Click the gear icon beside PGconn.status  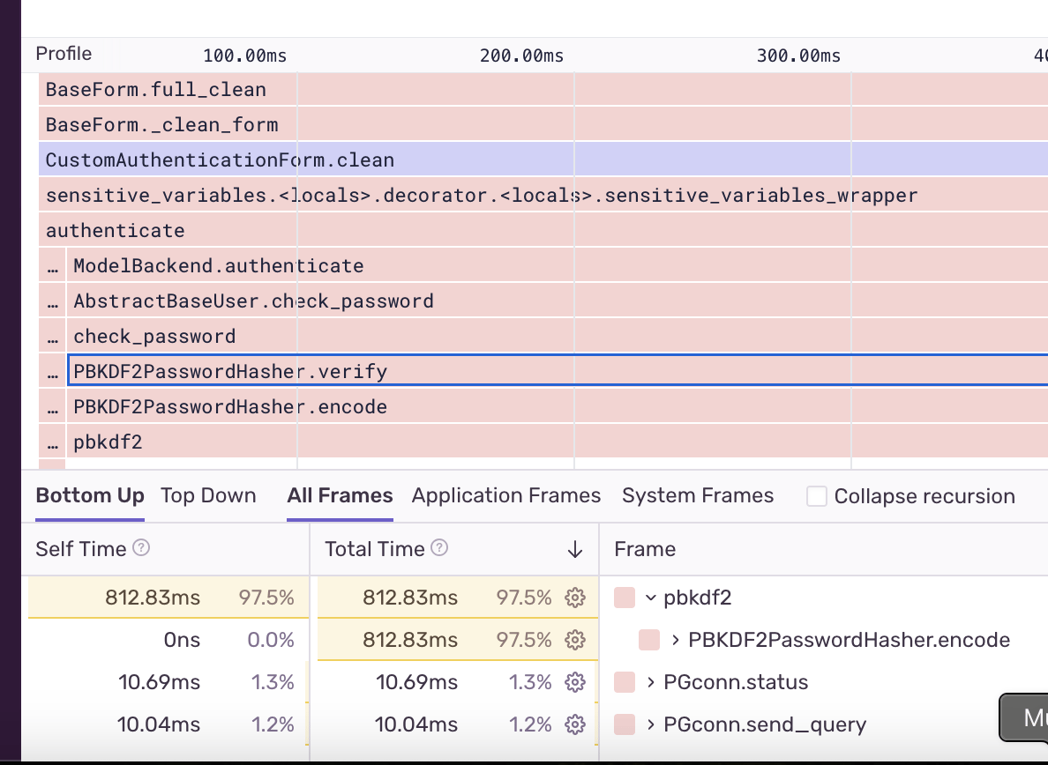575,682
